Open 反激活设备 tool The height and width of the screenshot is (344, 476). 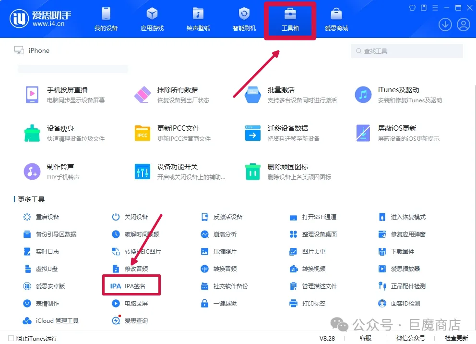tap(222, 217)
